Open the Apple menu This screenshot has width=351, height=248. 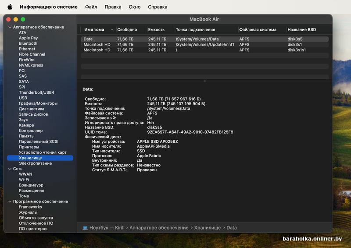pyautogui.click(x=10, y=7)
